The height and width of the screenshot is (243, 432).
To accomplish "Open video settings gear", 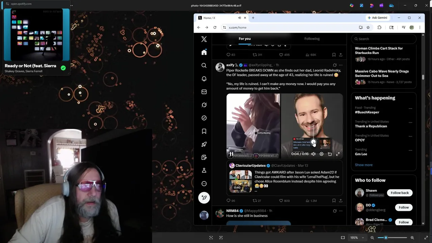I will pyautogui.click(x=321, y=154).
